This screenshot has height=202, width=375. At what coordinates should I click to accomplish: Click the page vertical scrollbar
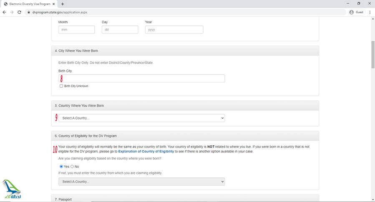pyautogui.click(x=372, y=54)
